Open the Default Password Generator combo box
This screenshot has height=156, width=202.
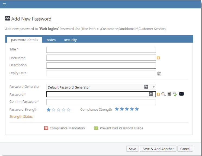pos(101,87)
